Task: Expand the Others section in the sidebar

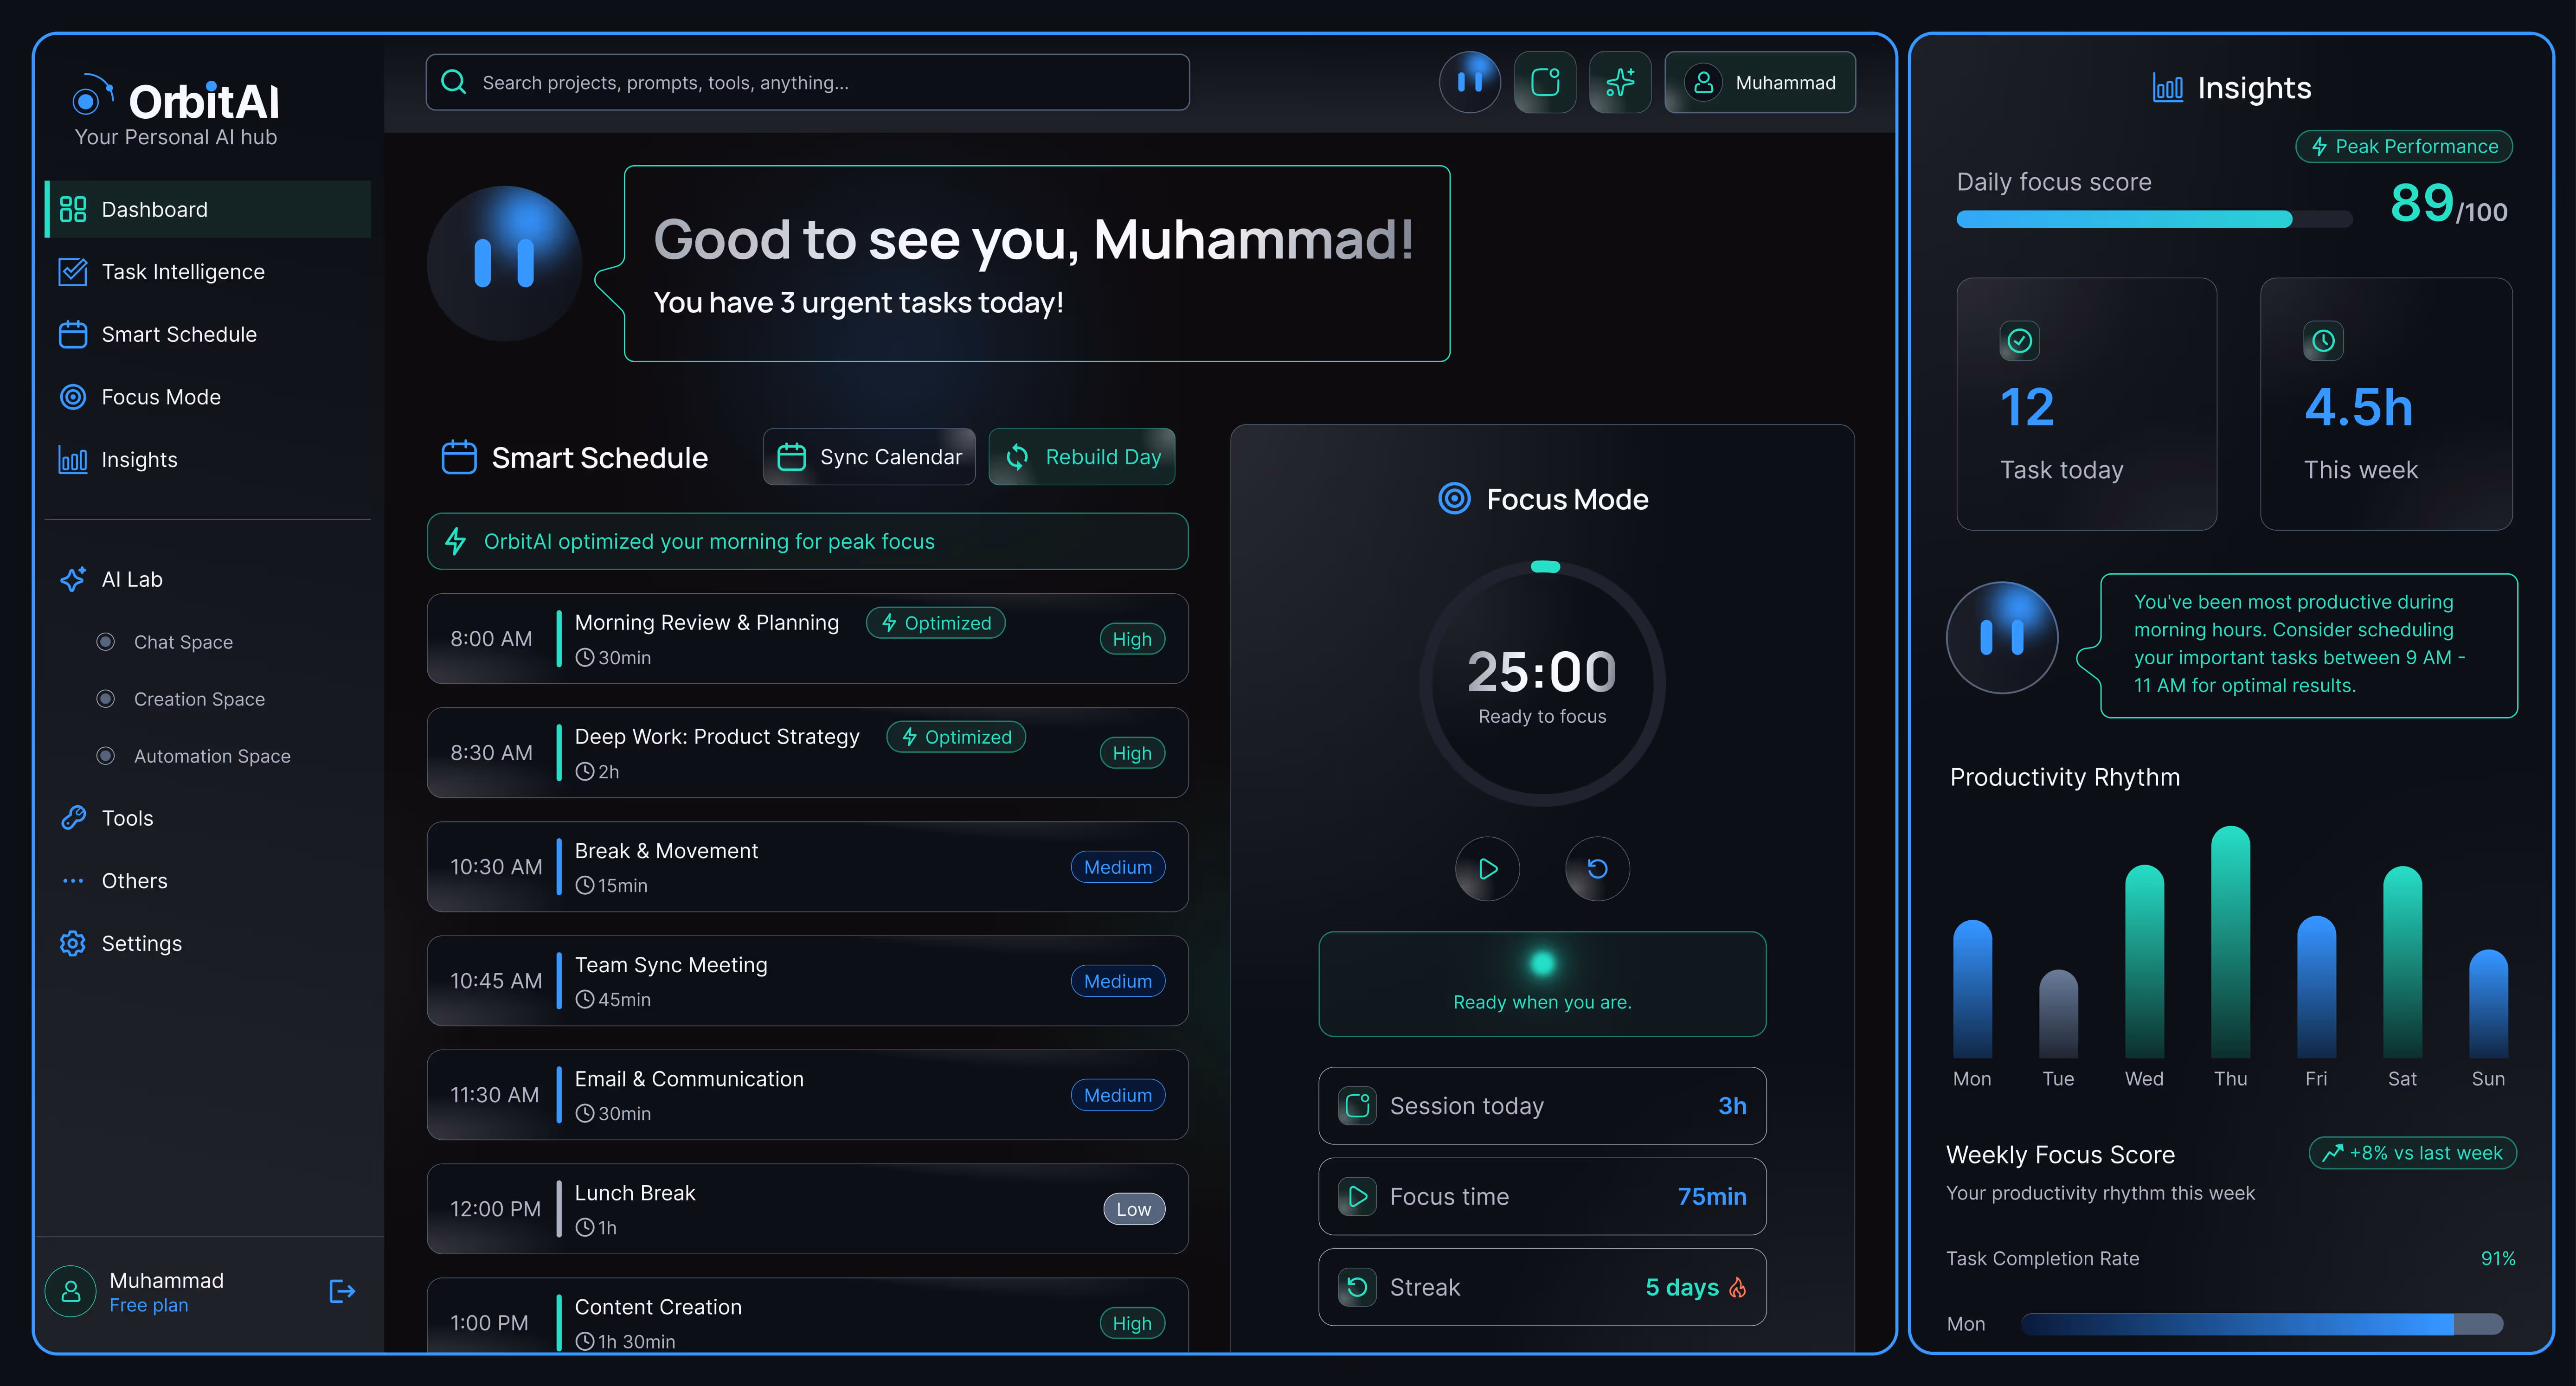Action: point(133,881)
